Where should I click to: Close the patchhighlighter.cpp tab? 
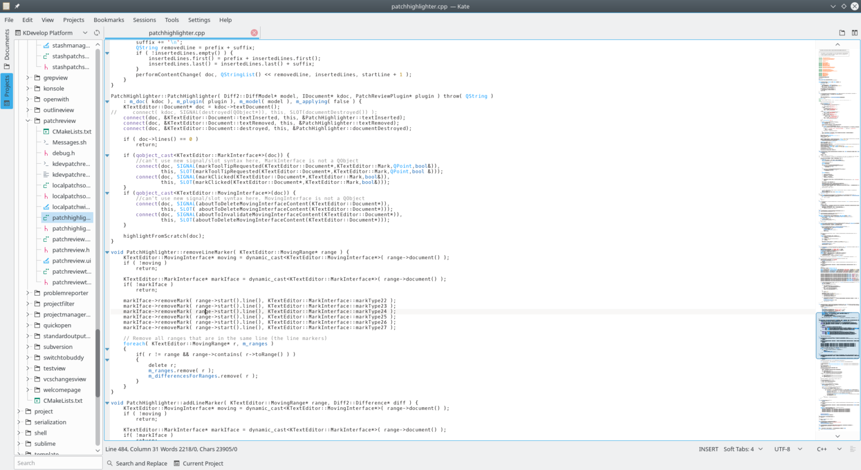(254, 33)
